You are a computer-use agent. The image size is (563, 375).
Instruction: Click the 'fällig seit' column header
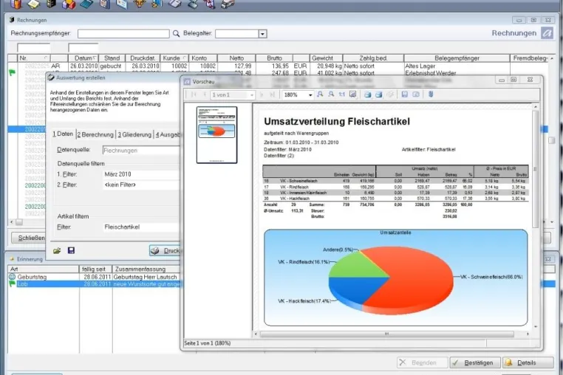coord(95,269)
